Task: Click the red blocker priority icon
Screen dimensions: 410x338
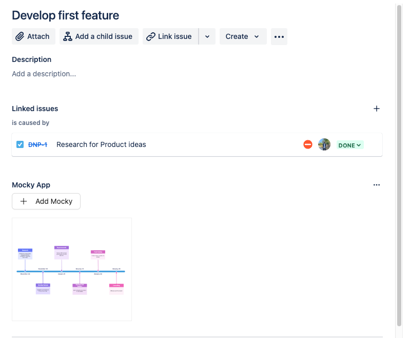Action: [308, 144]
